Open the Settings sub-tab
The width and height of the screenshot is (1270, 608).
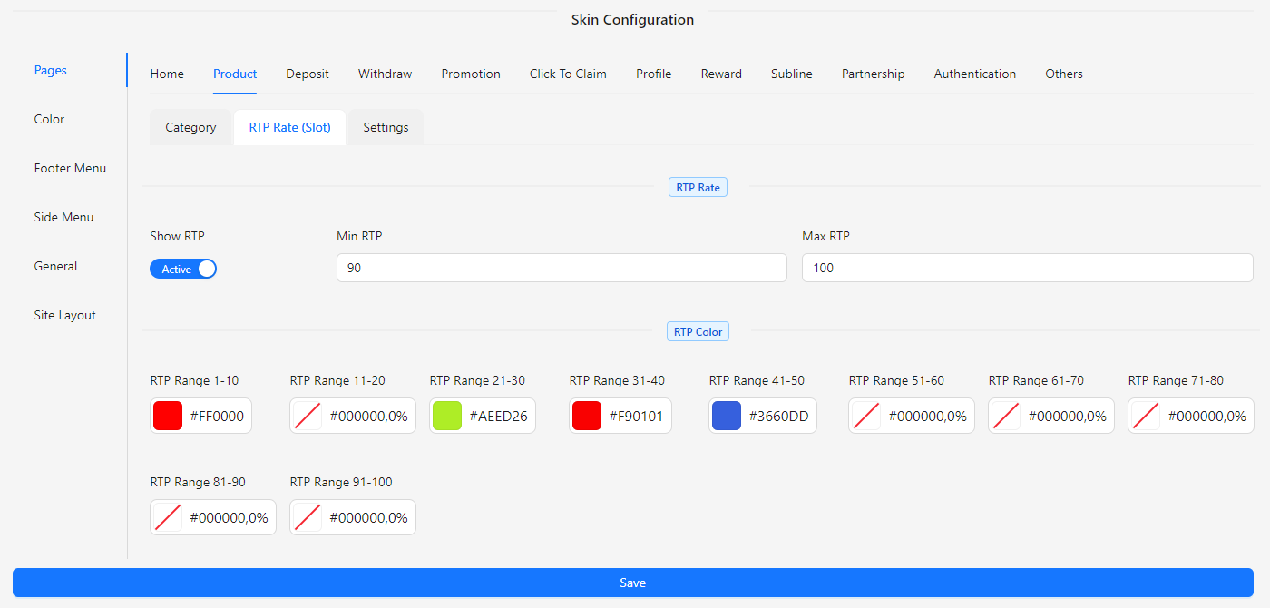(386, 127)
